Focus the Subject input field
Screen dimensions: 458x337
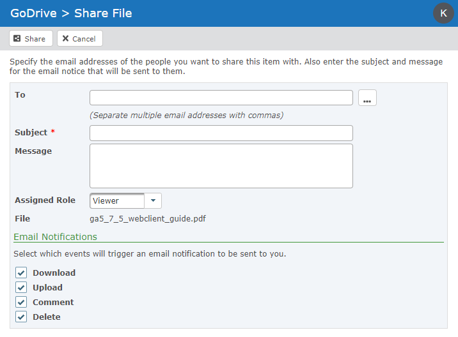click(x=221, y=133)
